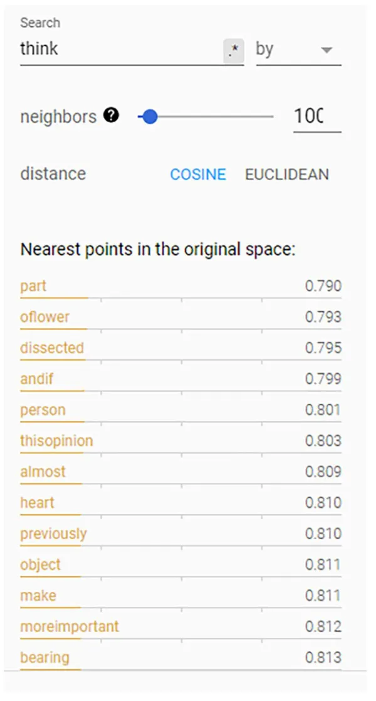Select the nearest point 'previously'
The image size is (376, 701).
(x=53, y=534)
